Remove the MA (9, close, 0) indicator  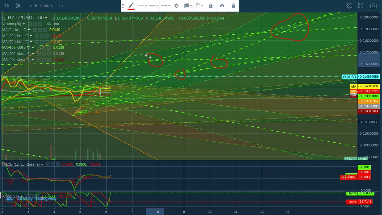tap(45, 30)
